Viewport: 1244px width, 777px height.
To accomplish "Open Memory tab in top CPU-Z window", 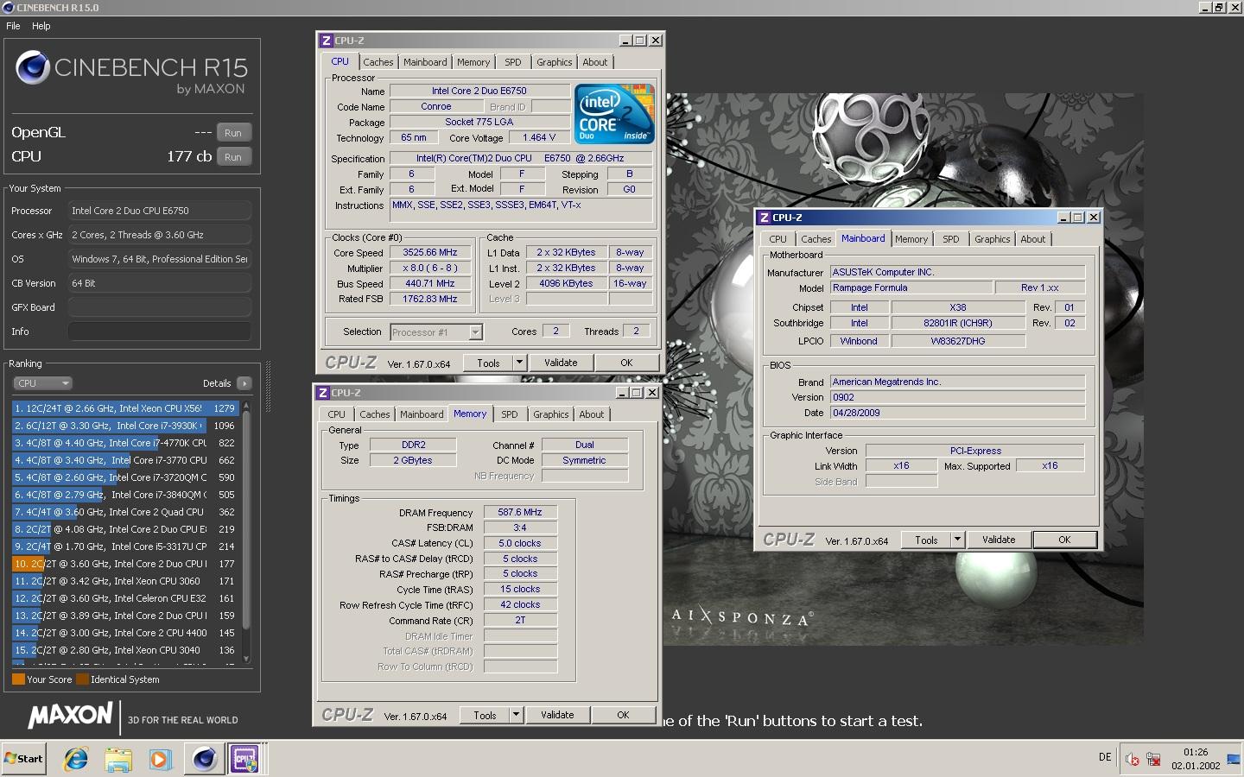I will 473,62.
